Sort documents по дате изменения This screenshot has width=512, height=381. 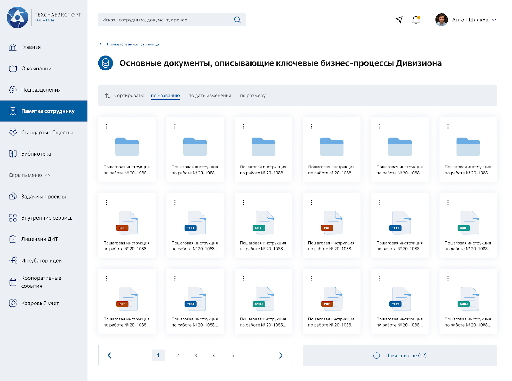point(210,96)
